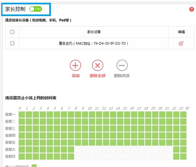Open the red help question mark icon

click(x=192, y=9)
